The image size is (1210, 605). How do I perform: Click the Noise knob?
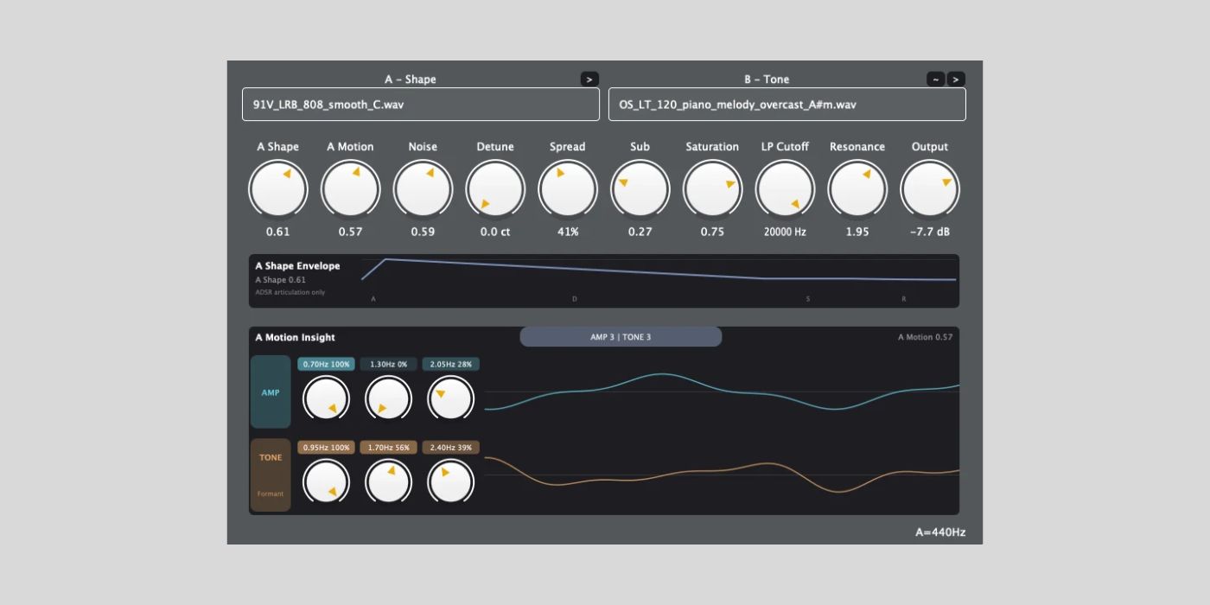point(423,189)
